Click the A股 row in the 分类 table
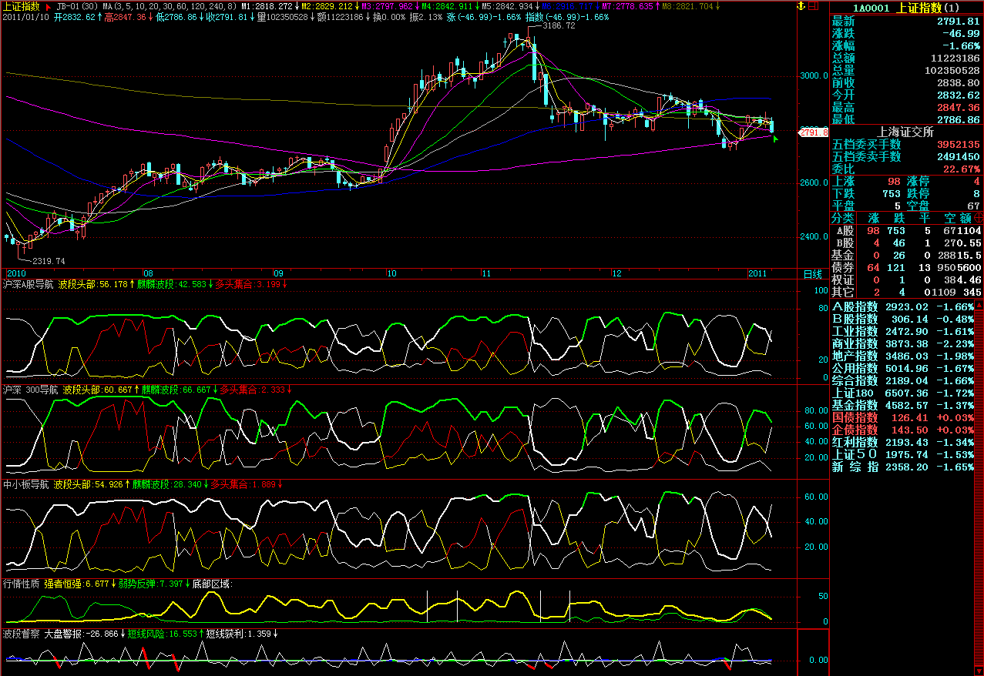Image resolution: width=984 pixels, height=676 pixels. [x=906, y=230]
